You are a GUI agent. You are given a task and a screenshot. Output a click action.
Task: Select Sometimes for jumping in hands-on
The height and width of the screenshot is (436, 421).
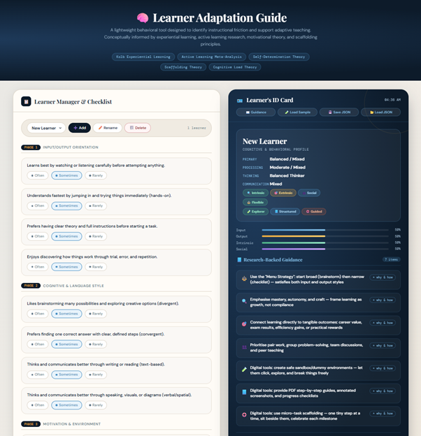[66, 205]
